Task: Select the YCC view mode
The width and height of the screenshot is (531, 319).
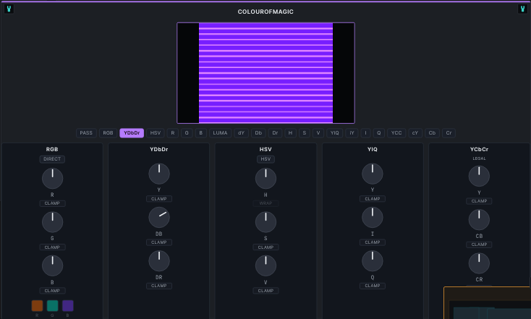Action: point(396,133)
